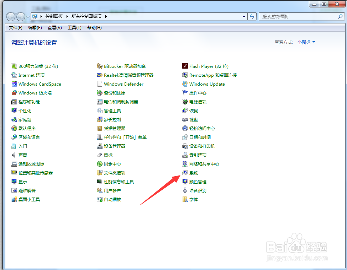Open the 颜色管理 link
This screenshot has width=347, height=270.
(x=198, y=182)
